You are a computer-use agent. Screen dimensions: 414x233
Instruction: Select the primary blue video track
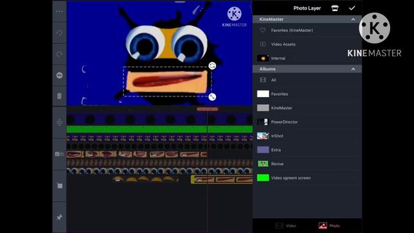click(x=160, y=119)
